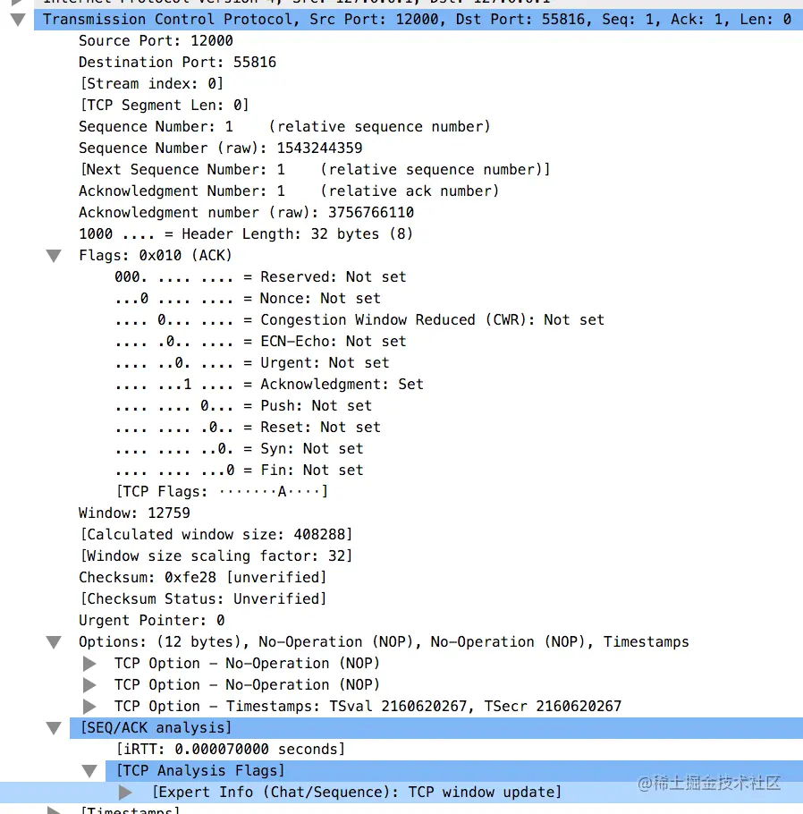Viewport: 803px width, 814px height.
Task: Select the iRTT: 0.000070000 seconds row
Action: click(231, 750)
